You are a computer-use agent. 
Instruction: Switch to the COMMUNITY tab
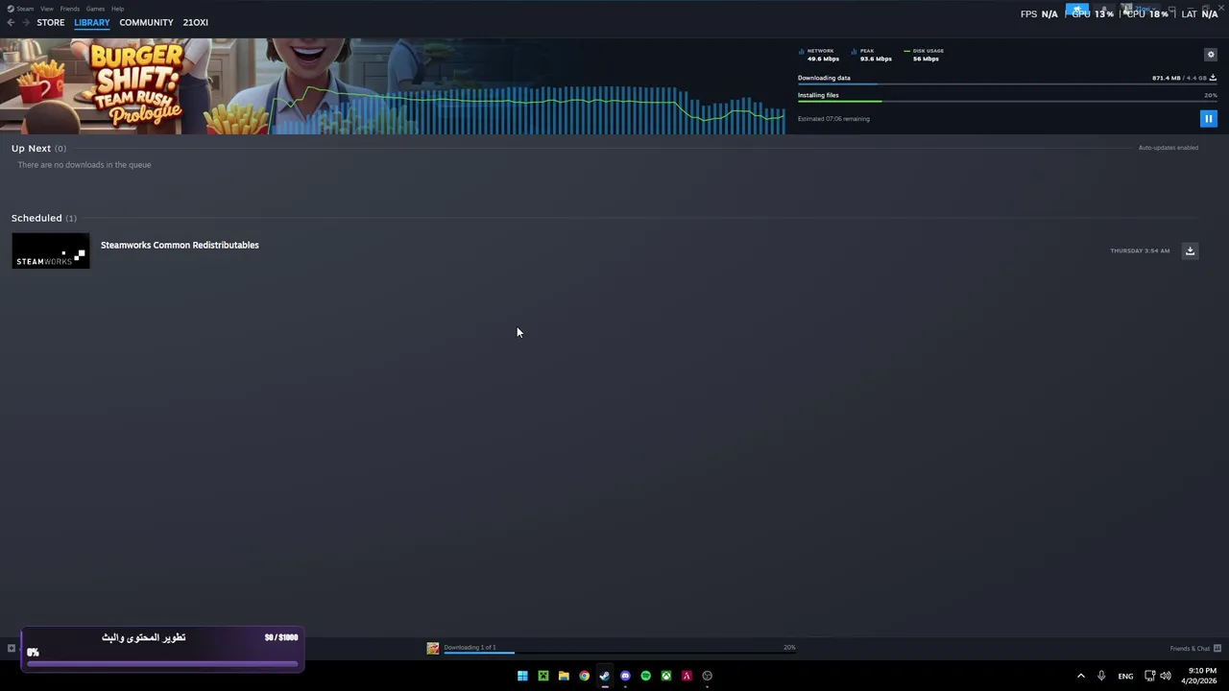[x=146, y=22]
